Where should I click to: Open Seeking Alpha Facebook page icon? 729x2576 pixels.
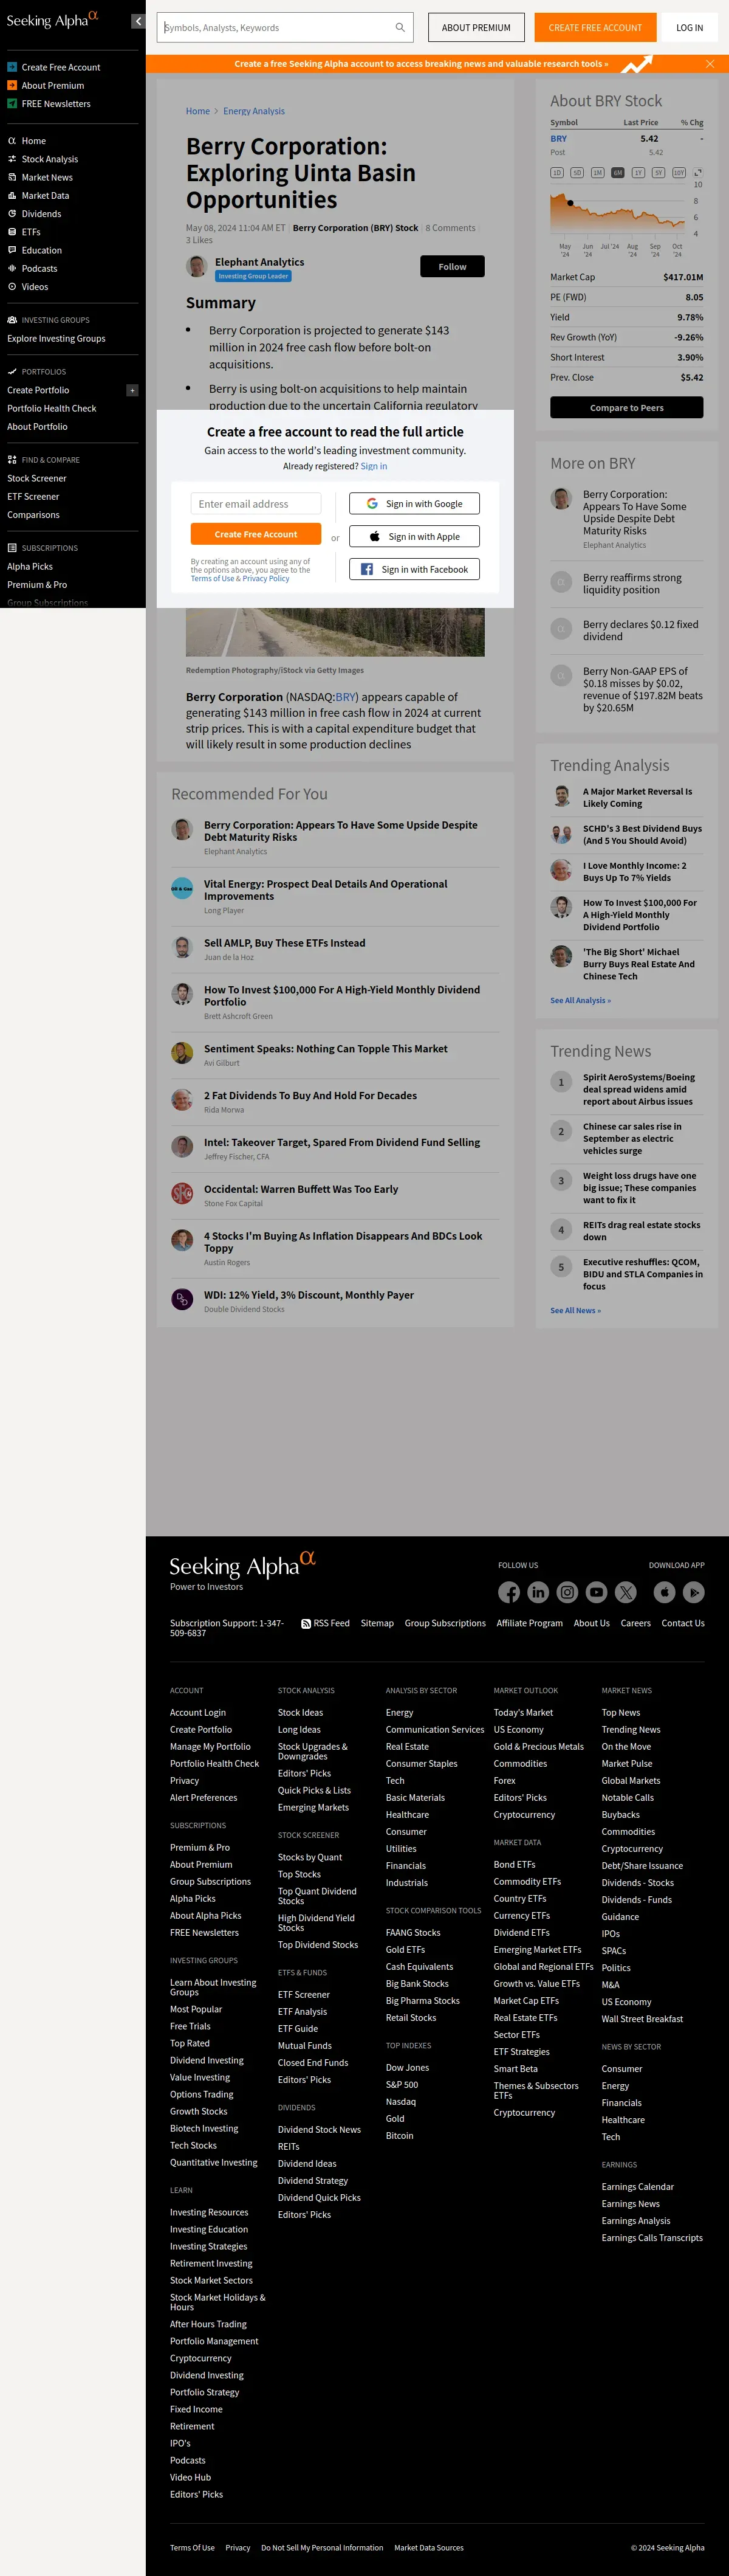tap(509, 1592)
